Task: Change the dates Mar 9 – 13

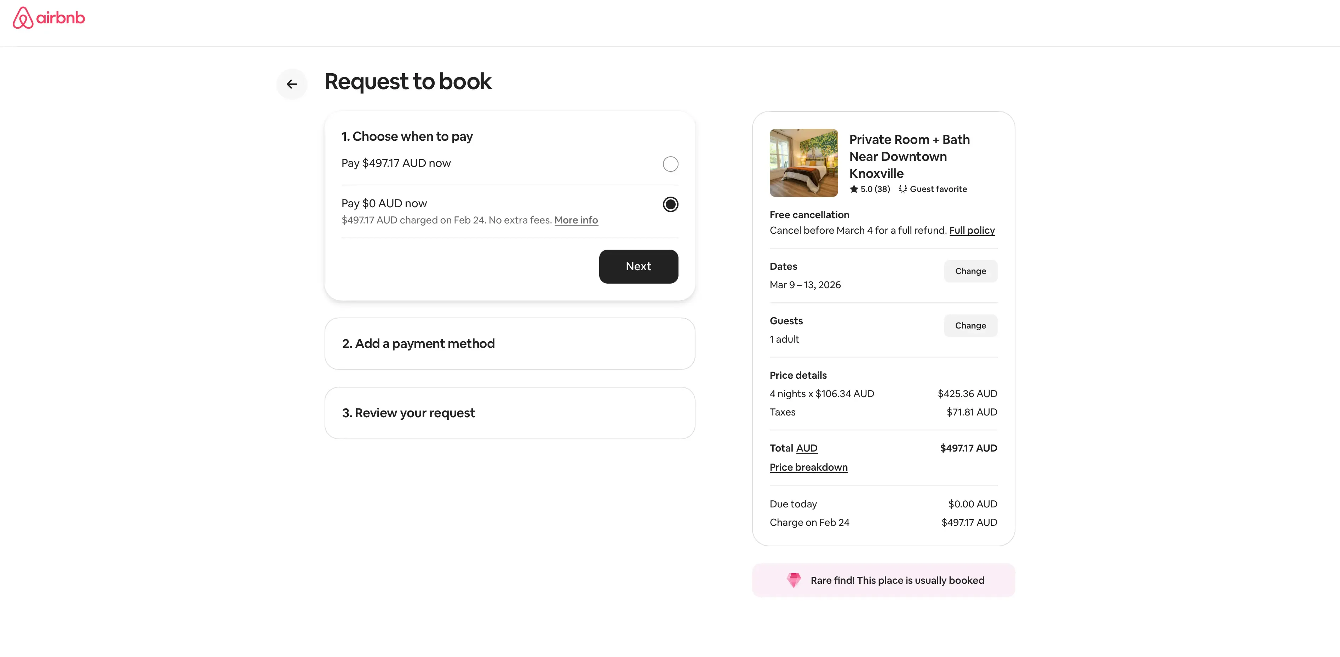Action: click(x=970, y=271)
